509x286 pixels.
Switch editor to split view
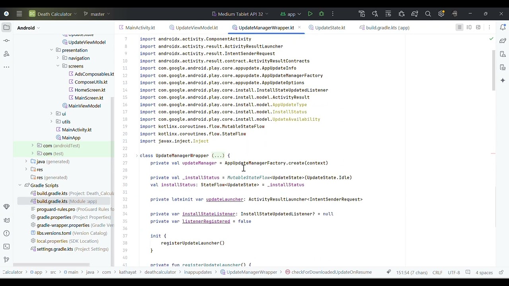(x=469, y=27)
